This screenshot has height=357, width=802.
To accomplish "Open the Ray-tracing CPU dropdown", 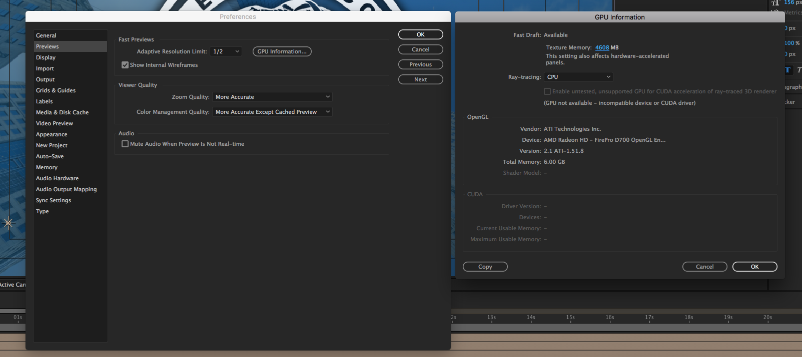I will [578, 77].
